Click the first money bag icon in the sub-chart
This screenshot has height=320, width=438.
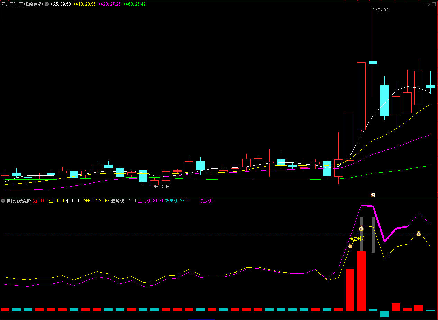[361, 228]
